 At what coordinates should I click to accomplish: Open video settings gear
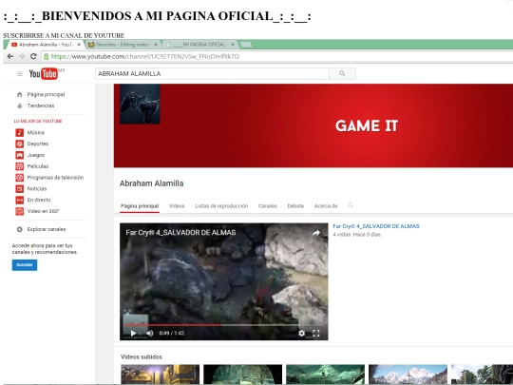click(x=302, y=334)
